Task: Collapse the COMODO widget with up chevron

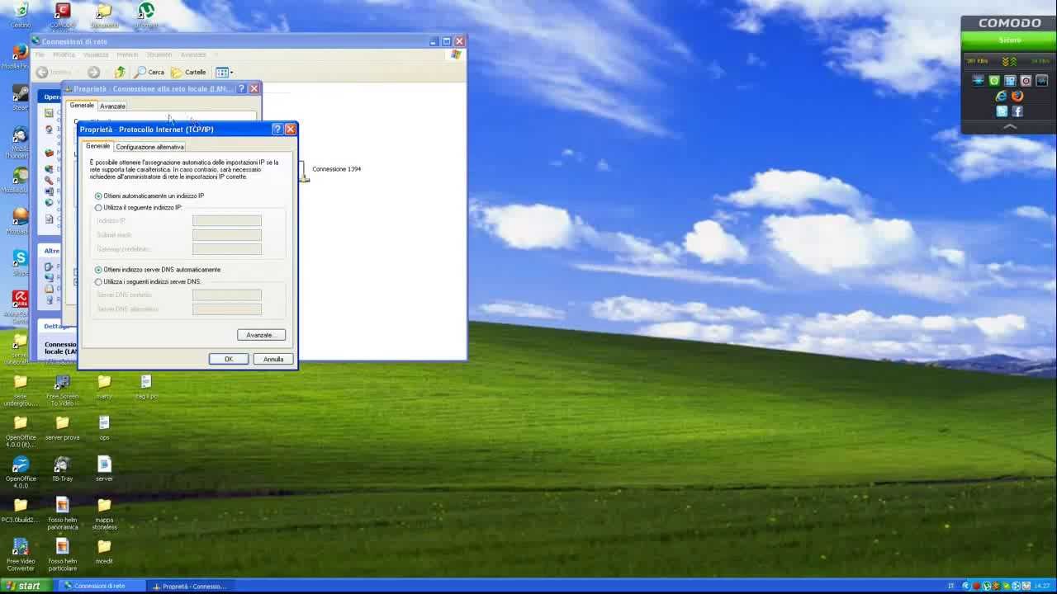Action: coord(1009,127)
